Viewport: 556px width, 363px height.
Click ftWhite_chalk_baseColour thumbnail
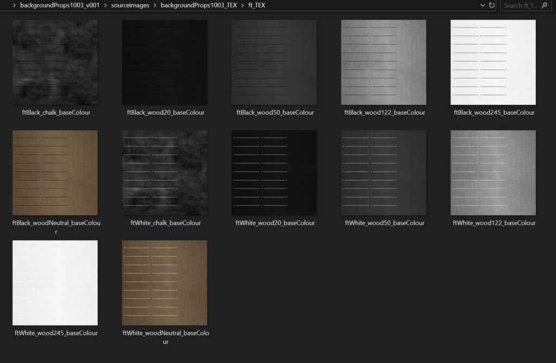point(165,173)
